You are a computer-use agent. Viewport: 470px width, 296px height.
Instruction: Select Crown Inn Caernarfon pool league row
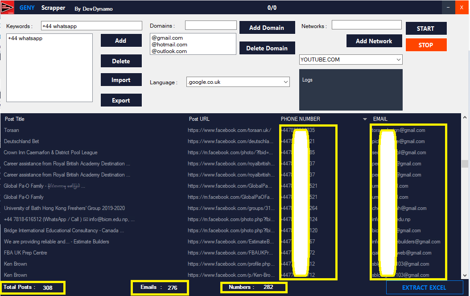click(230, 152)
